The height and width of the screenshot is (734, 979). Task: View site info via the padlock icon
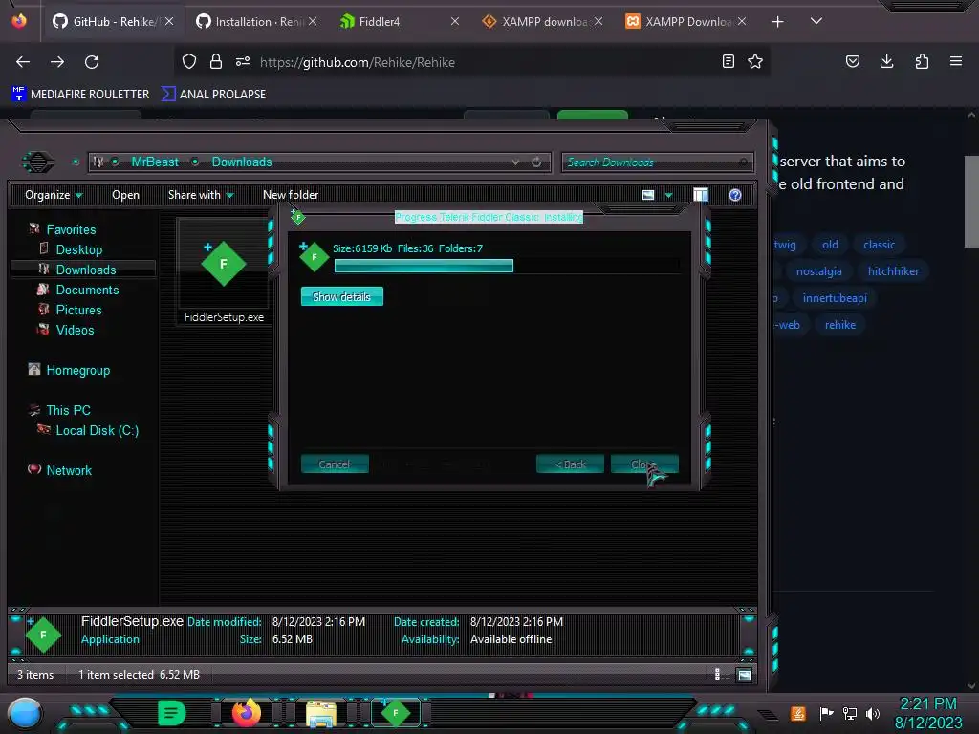click(x=216, y=62)
